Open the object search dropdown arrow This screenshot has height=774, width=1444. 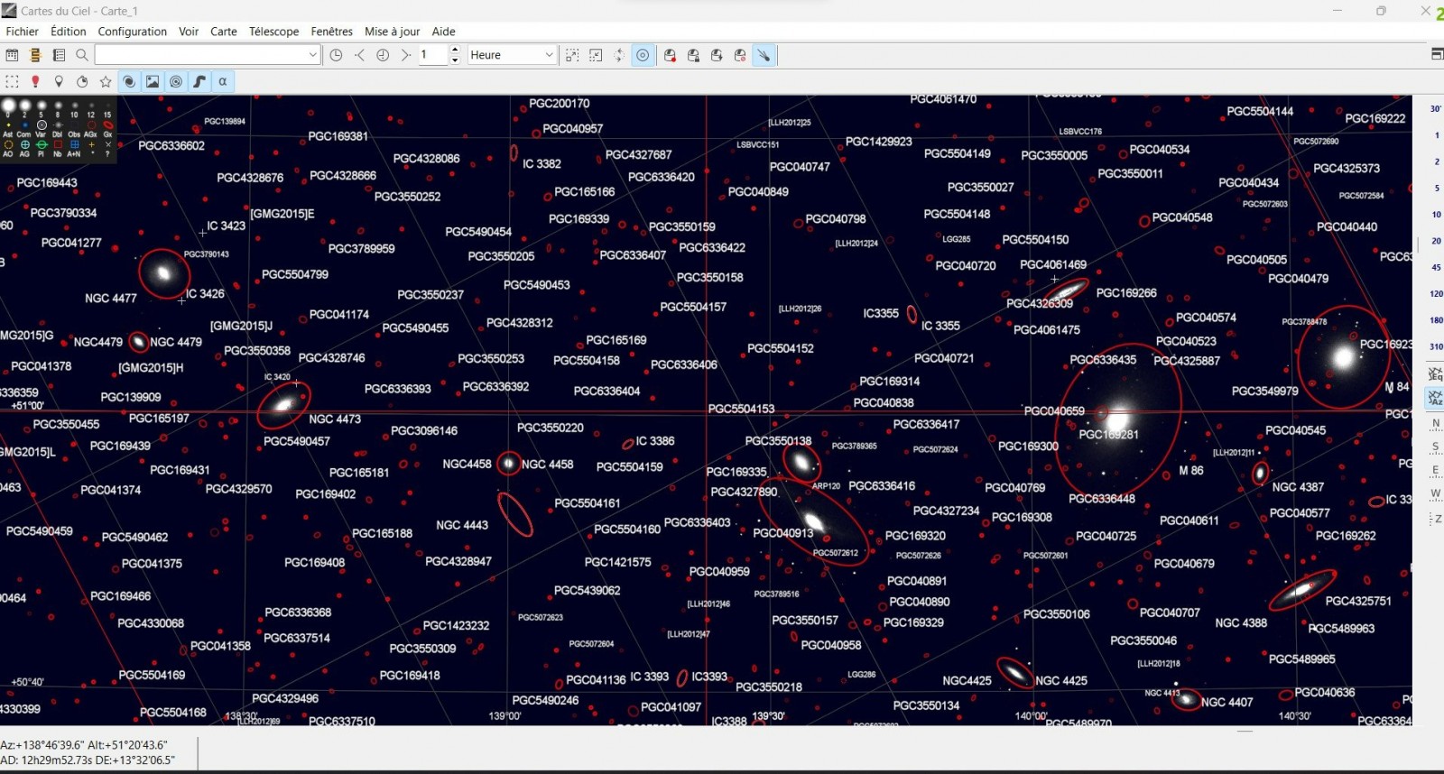tap(312, 55)
